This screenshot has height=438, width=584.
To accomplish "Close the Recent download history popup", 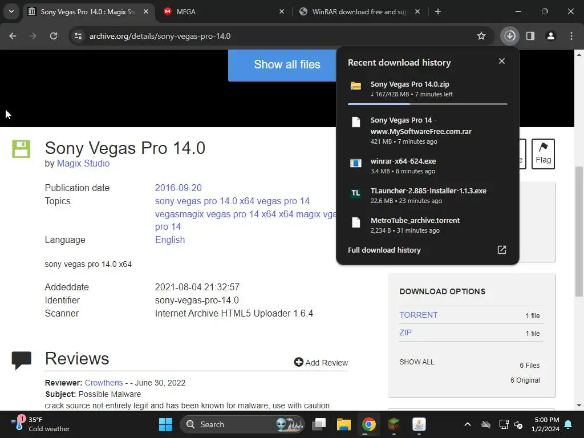I will 502,61.
